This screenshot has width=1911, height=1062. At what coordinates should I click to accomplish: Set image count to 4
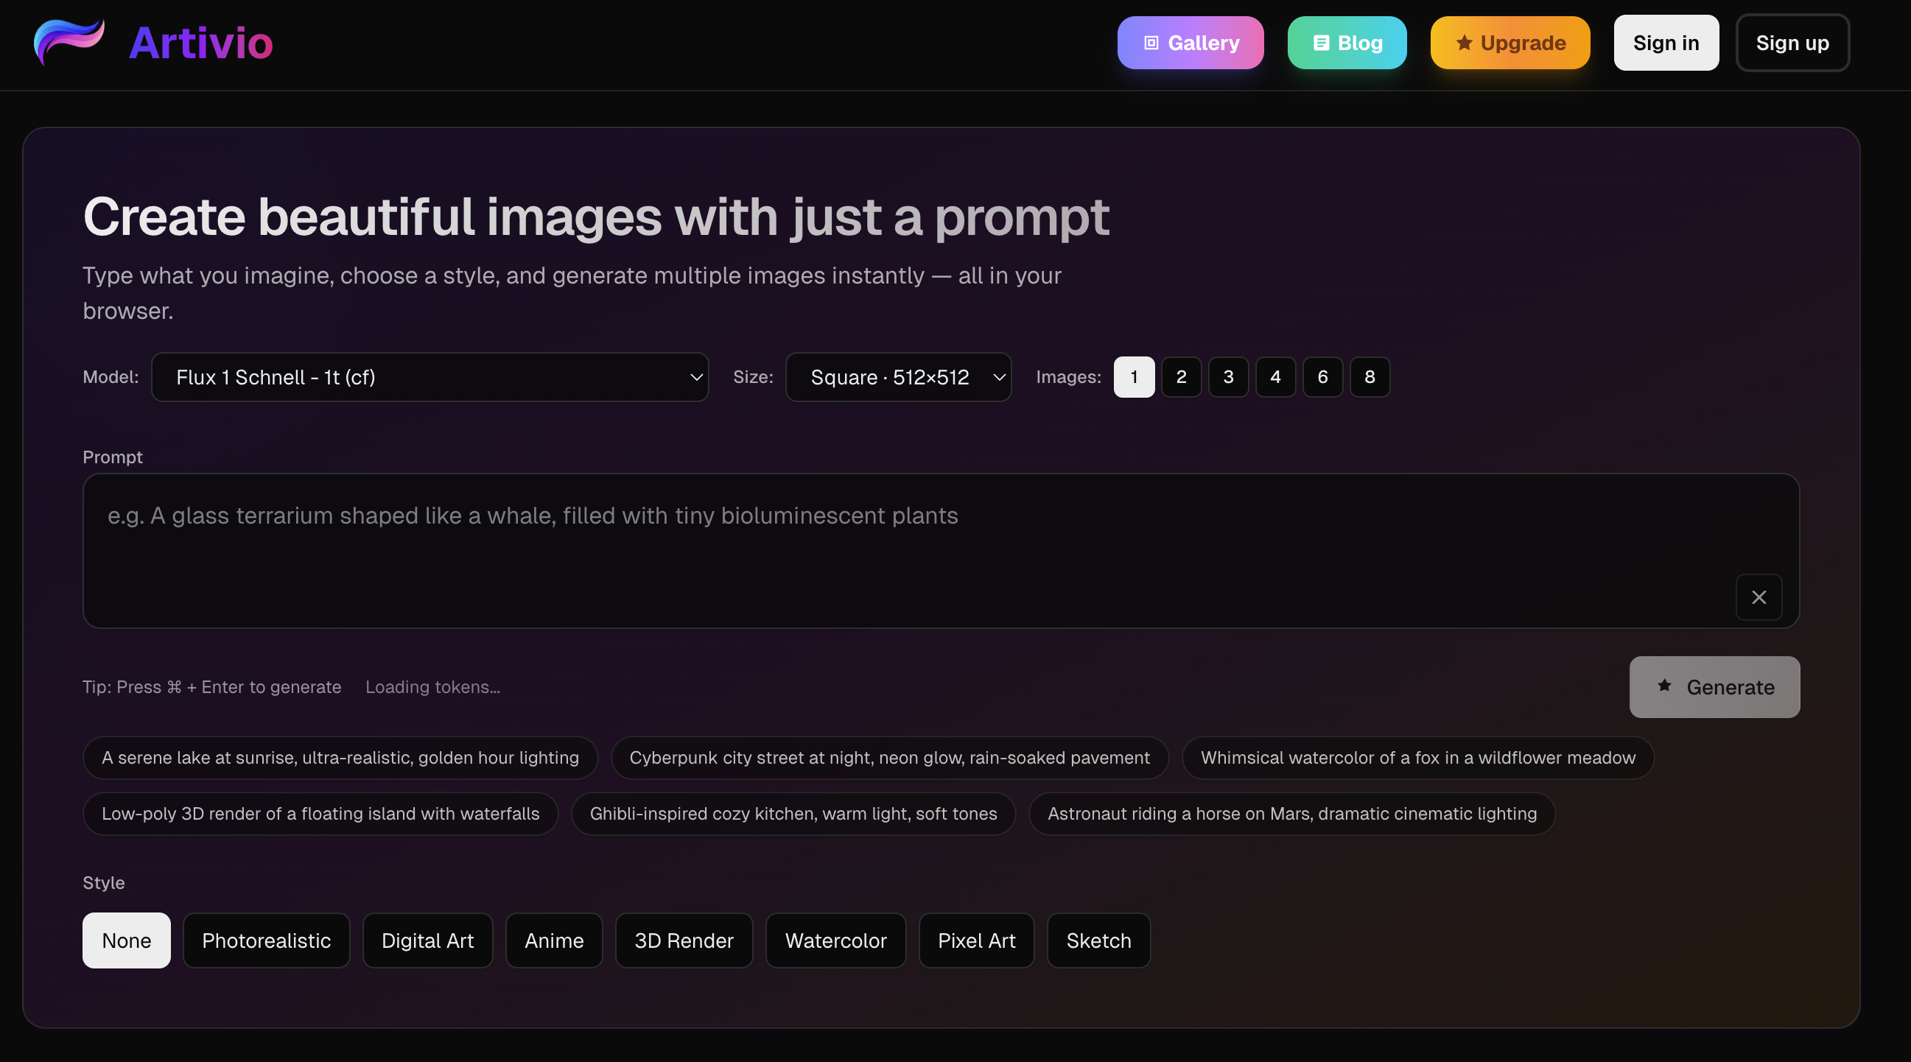(x=1275, y=378)
